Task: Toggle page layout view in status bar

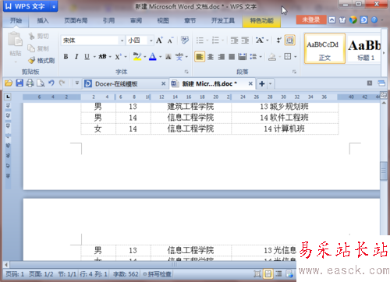Action: tap(268, 273)
